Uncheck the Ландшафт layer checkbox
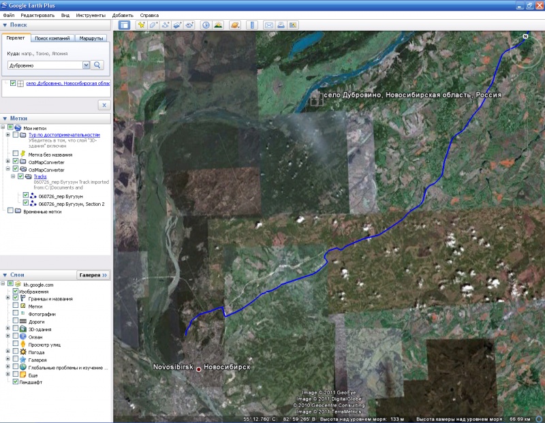The height and width of the screenshot is (423, 545). click(x=15, y=381)
